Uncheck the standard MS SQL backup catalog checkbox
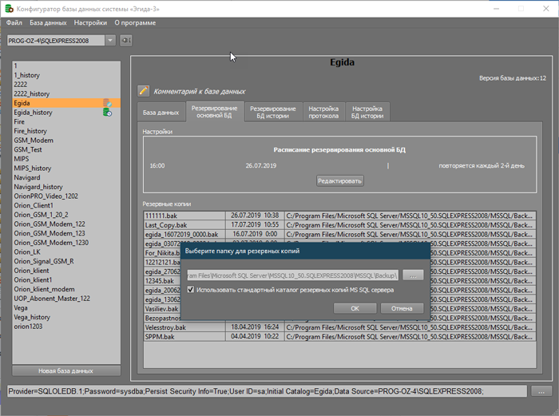The image size is (559, 416). point(191,290)
